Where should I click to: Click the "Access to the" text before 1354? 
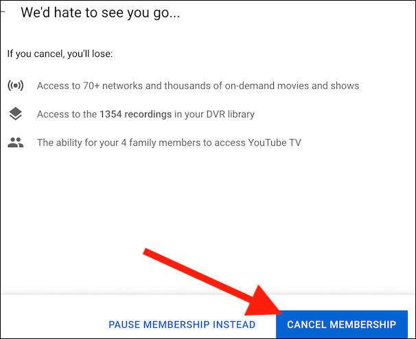[x=67, y=114]
